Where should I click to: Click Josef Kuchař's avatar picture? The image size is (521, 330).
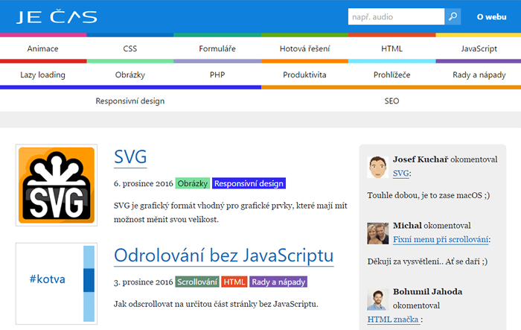[377, 167]
